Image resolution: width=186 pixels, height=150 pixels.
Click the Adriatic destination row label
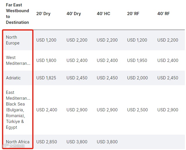pyautogui.click(x=13, y=78)
